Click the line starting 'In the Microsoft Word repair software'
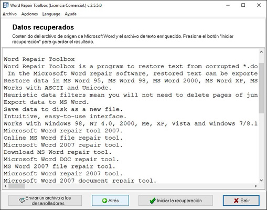This screenshot has width=267, height=210. pos(133,73)
